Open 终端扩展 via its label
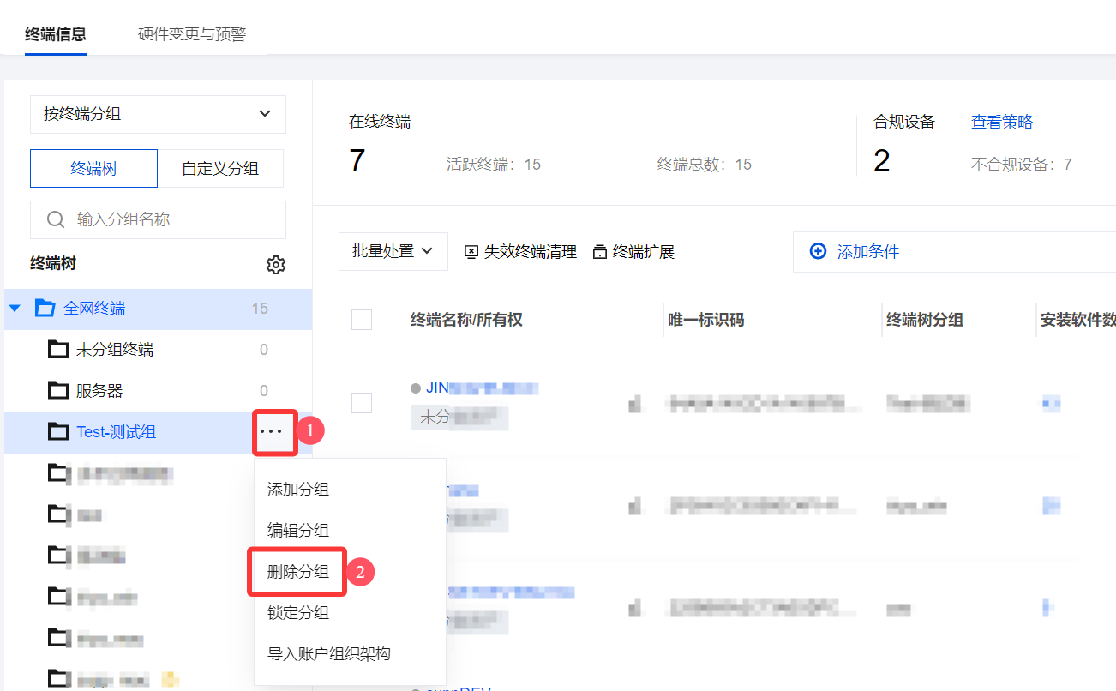This screenshot has width=1116, height=691. [644, 252]
